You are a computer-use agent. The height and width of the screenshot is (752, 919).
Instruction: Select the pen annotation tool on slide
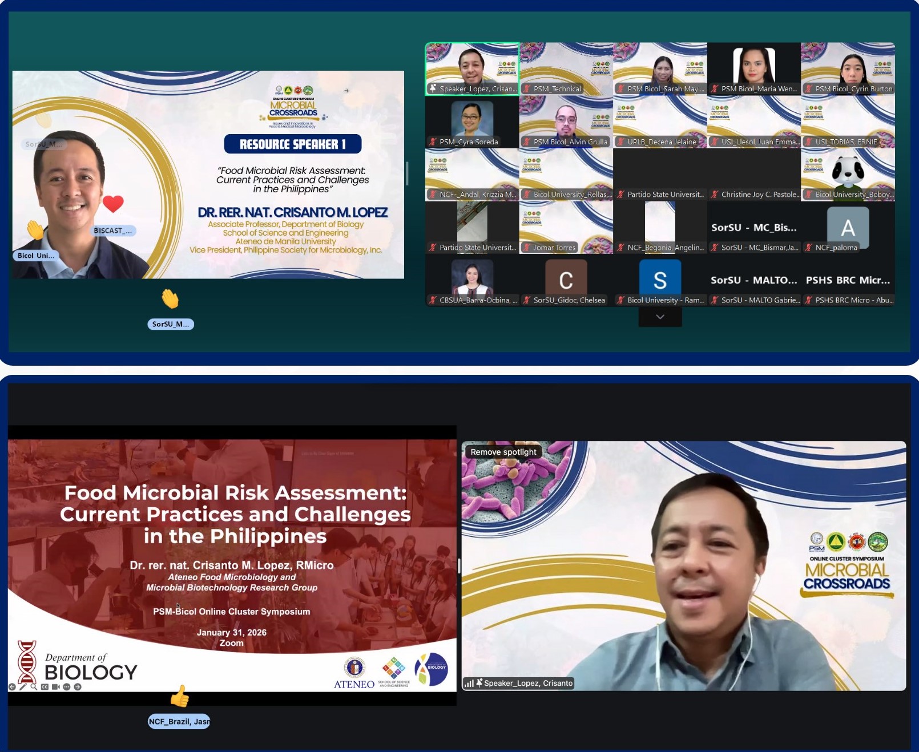click(x=23, y=687)
